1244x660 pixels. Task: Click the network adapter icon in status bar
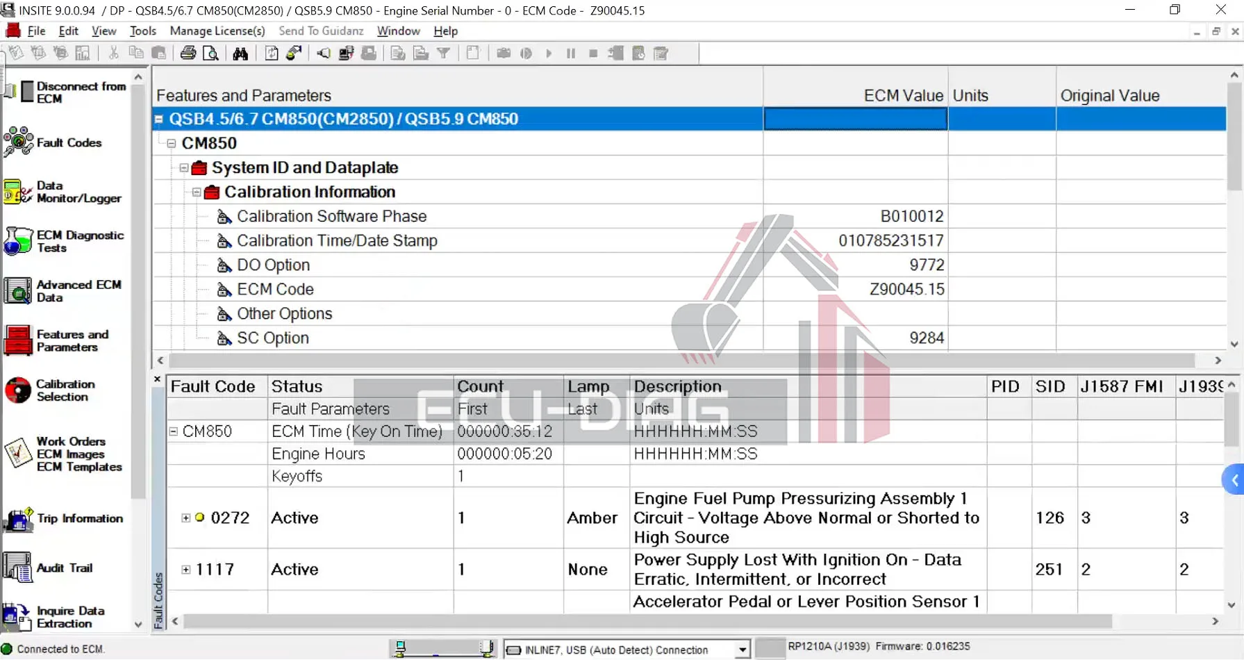coord(401,649)
